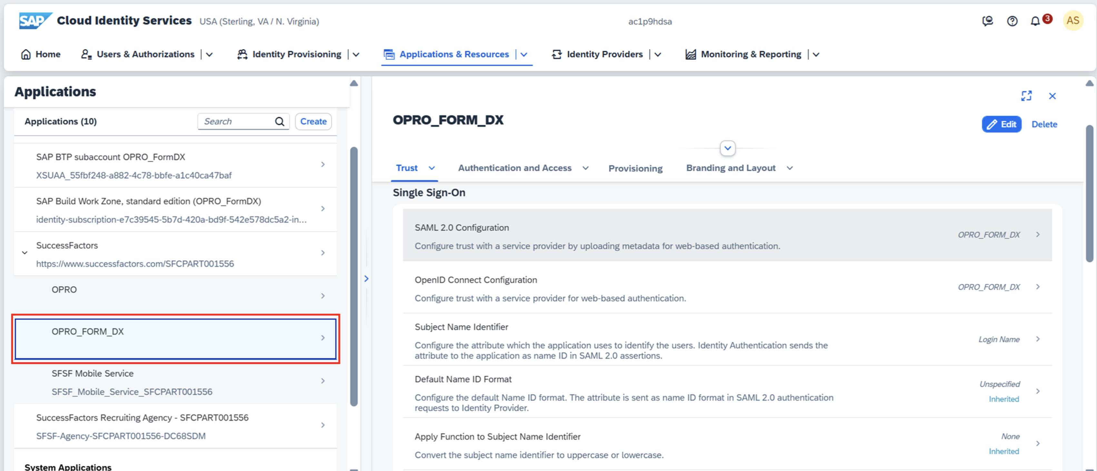Expand the Monitoring & Reporting dropdown arrow
This screenshot has width=1097, height=471.
[815, 55]
